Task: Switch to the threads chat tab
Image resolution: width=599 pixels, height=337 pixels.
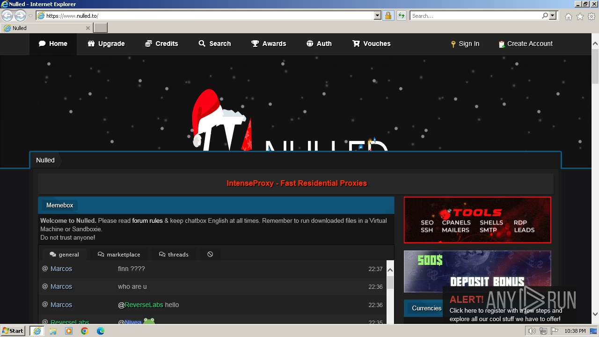Action: (x=174, y=254)
